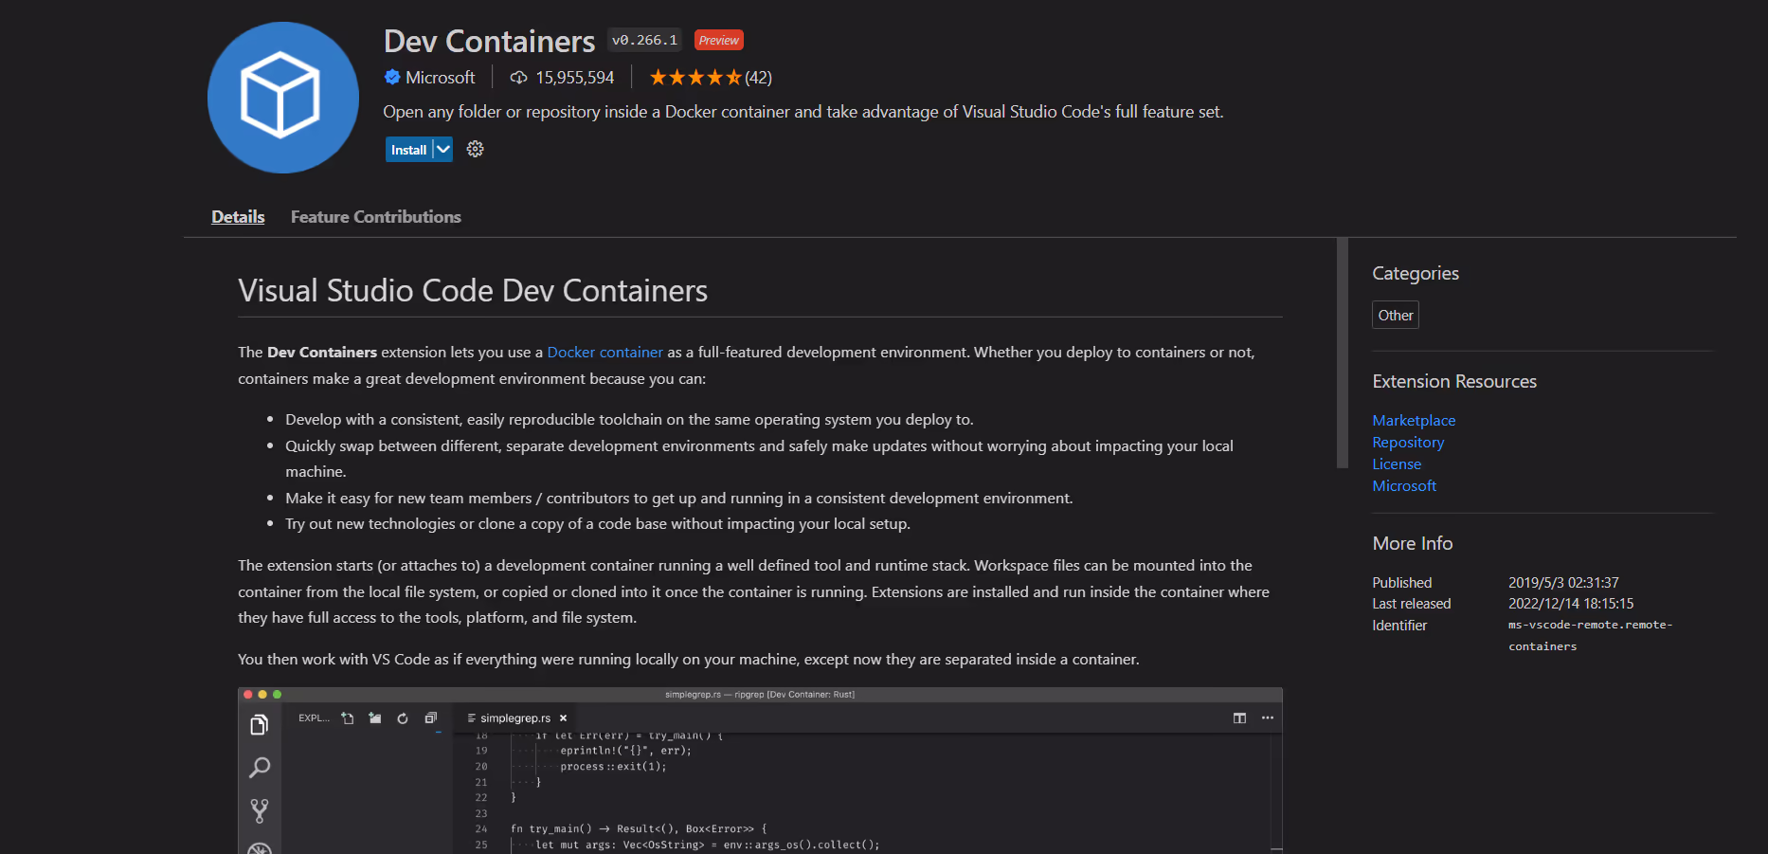Image resolution: width=1768 pixels, height=854 pixels.
Task: Click the Search magnifier icon in embedded screenshot
Action: [x=259, y=768]
